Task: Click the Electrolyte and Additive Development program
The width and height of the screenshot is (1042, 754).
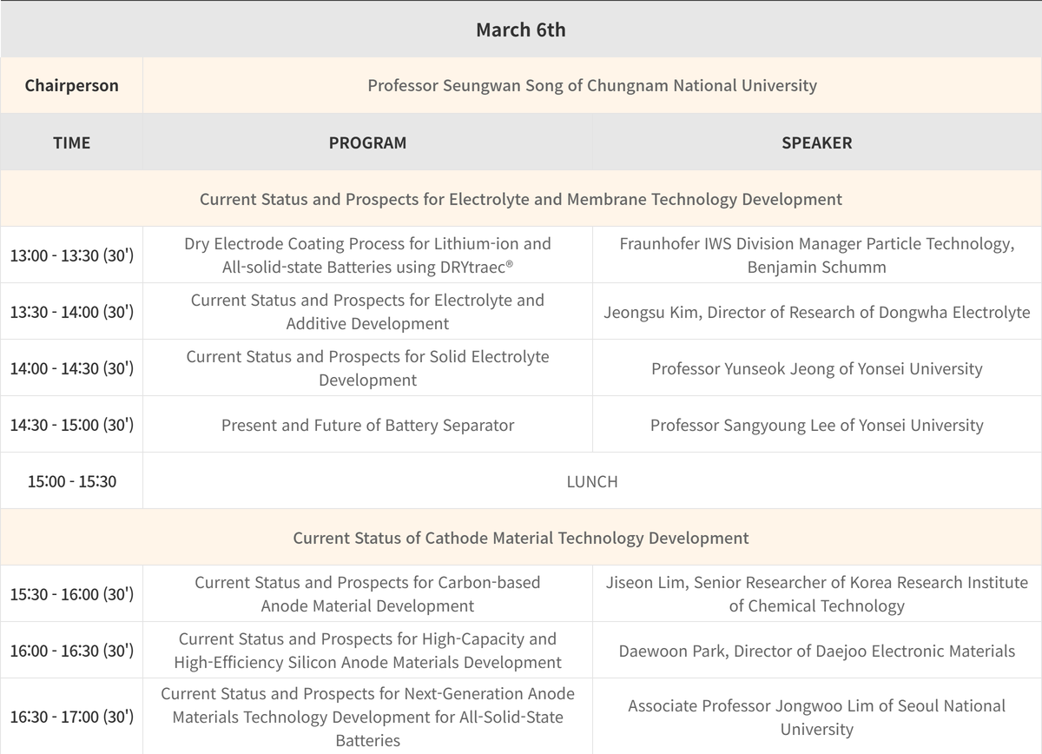Action: coord(367,312)
